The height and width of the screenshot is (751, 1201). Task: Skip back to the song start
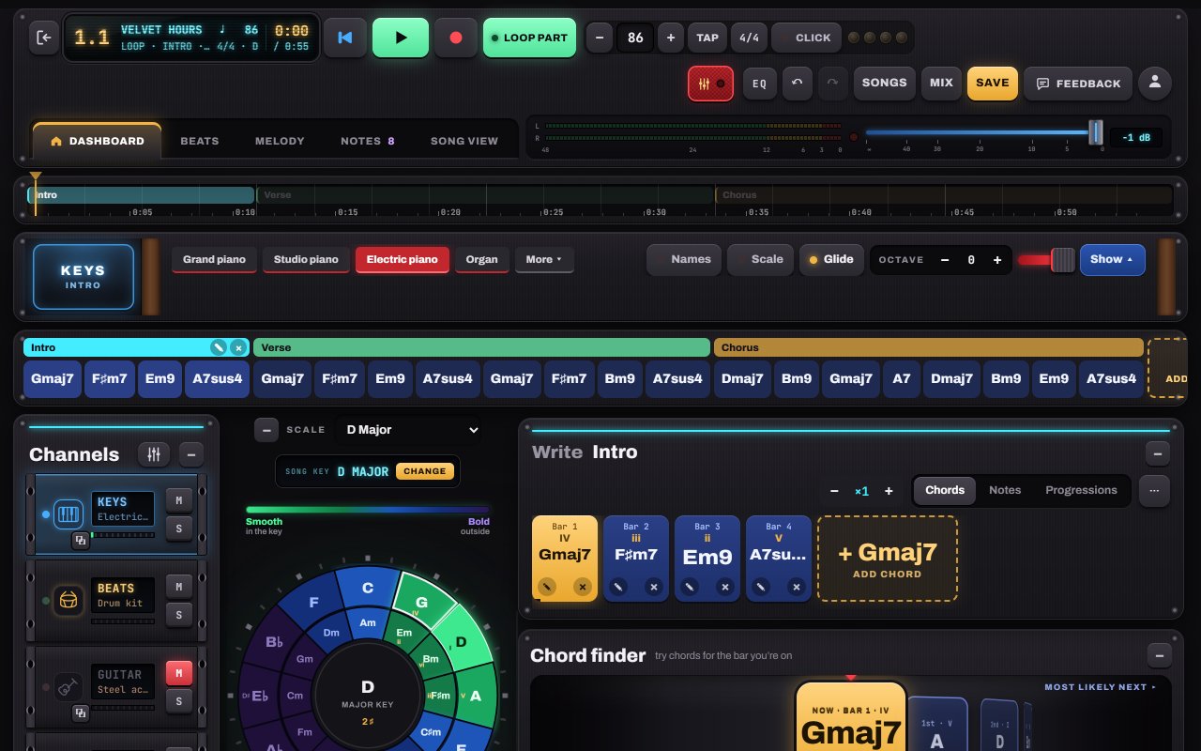(x=345, y=38)
